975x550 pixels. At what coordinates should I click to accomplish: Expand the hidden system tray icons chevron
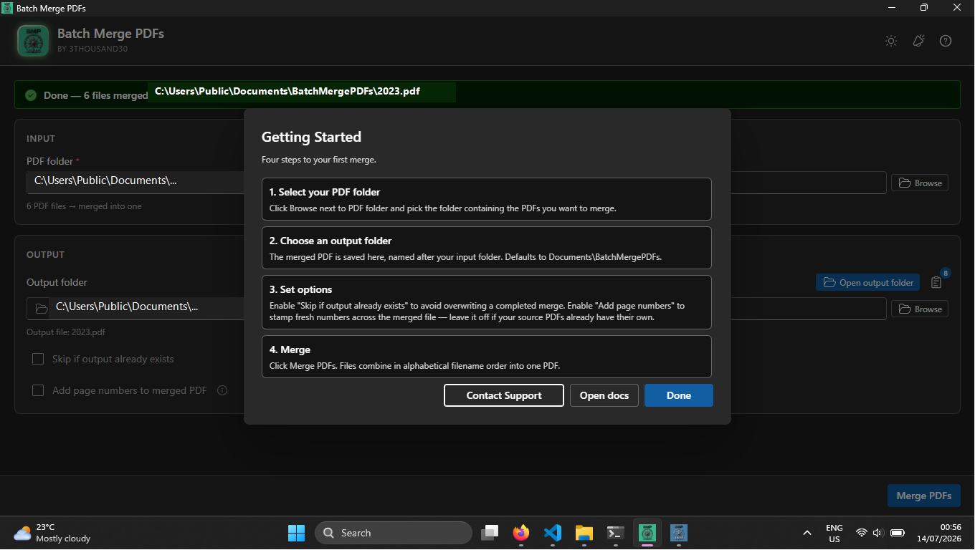[807, 533]
